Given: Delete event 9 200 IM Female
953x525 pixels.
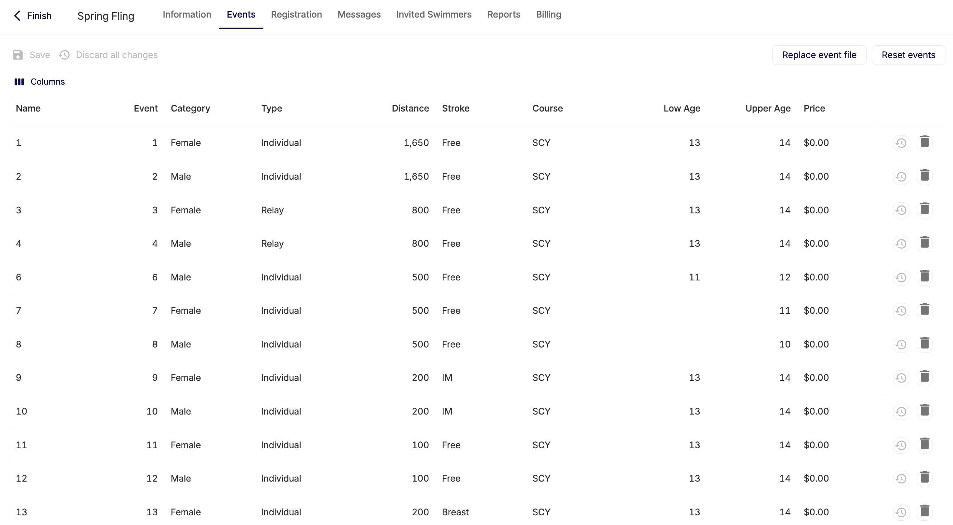Looking at the screenshot, I should [925, 377].
